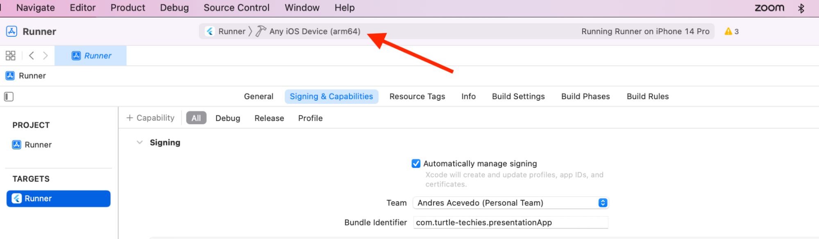819x239 pixels.
Task: Click the zoom menu bar item
Action: pos(769,8)
